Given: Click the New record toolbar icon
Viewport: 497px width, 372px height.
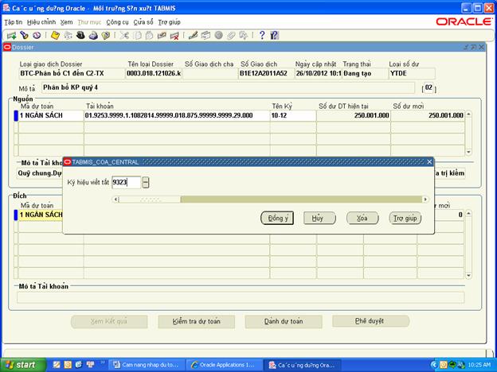Looking at the screenshot, I should coord(11,36).
